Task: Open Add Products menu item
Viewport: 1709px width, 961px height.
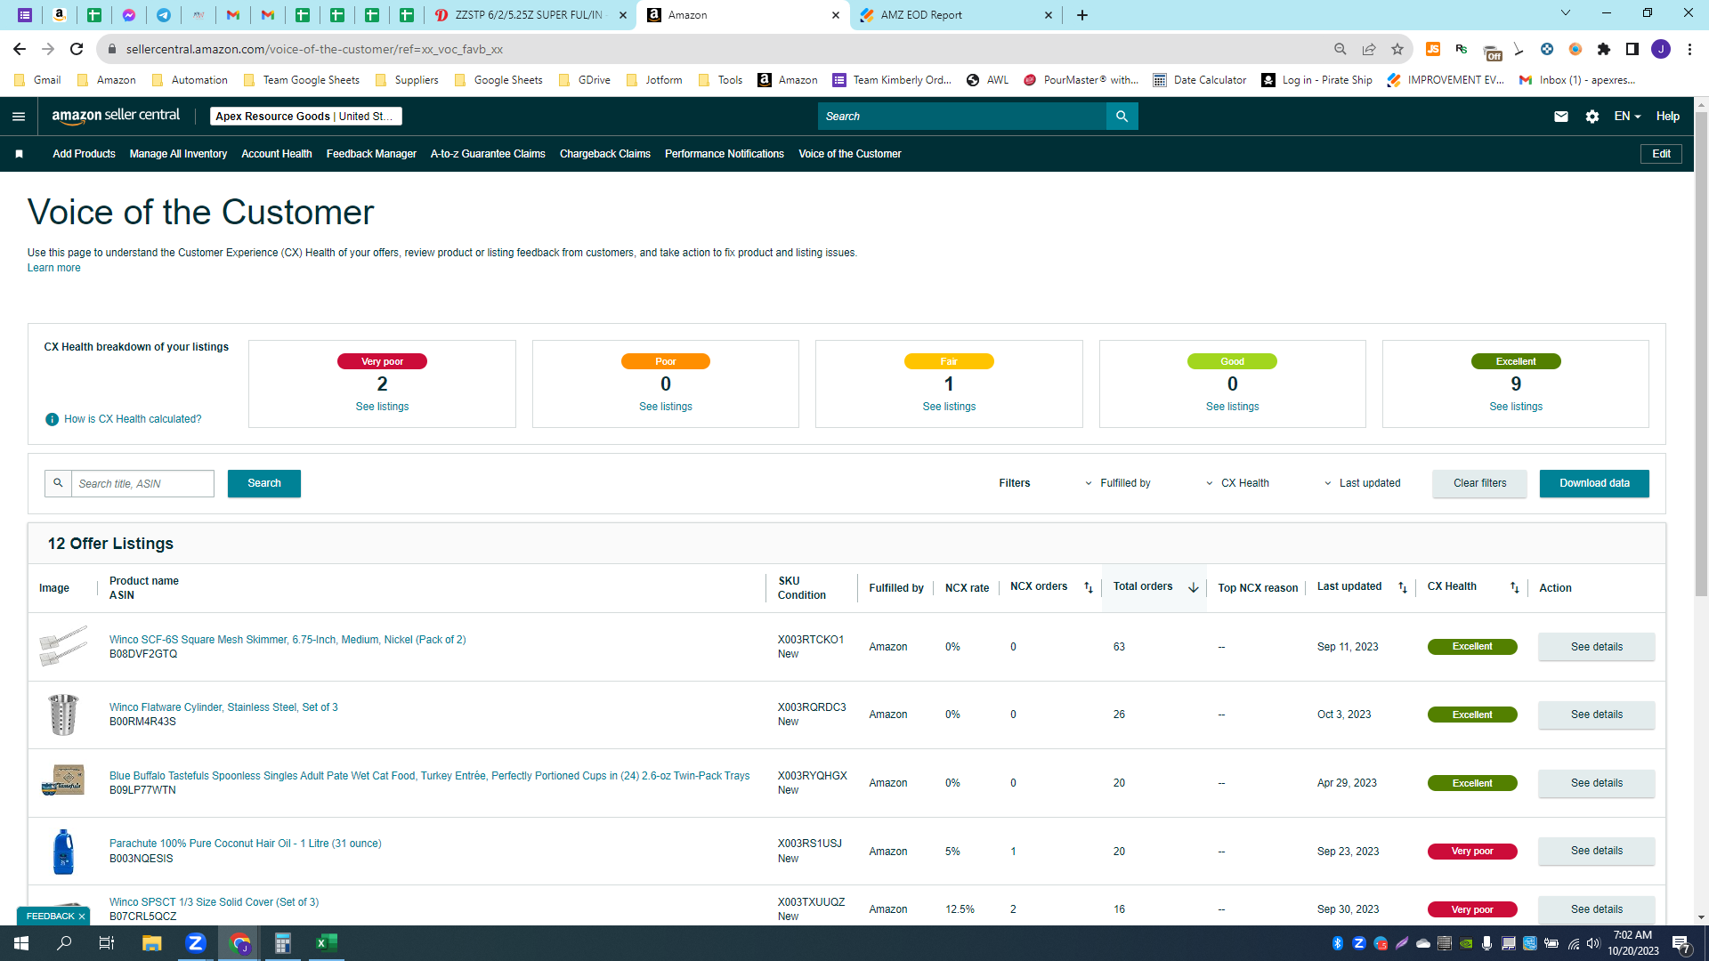Action: [84, 154]
